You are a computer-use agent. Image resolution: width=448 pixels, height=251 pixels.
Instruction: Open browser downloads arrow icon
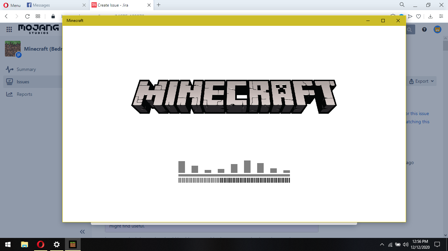(431, 16)
